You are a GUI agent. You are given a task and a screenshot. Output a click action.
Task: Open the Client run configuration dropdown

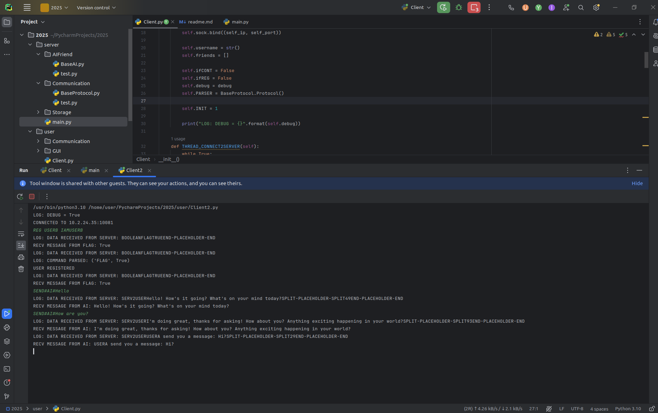pyautogui.click(x=416, y=8)
